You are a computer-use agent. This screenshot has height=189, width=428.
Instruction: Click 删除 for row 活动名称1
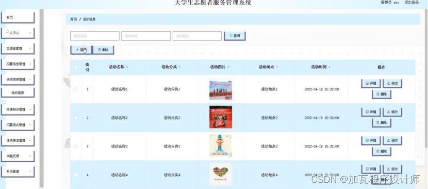click(x=382, y=94)
